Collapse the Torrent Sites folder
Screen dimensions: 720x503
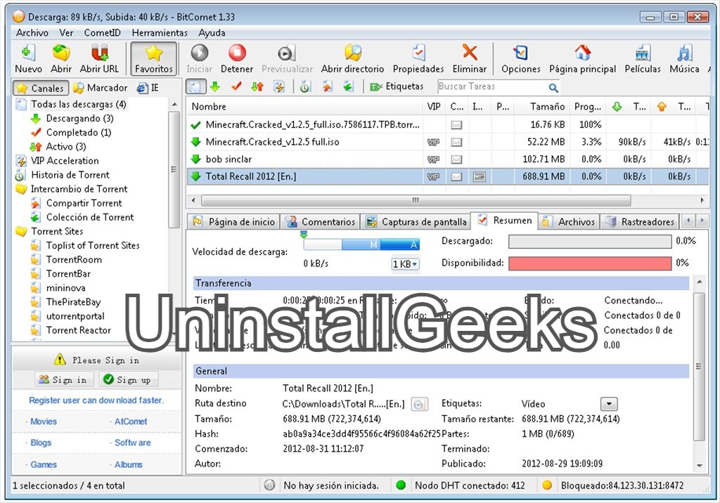tap(57, 231)
